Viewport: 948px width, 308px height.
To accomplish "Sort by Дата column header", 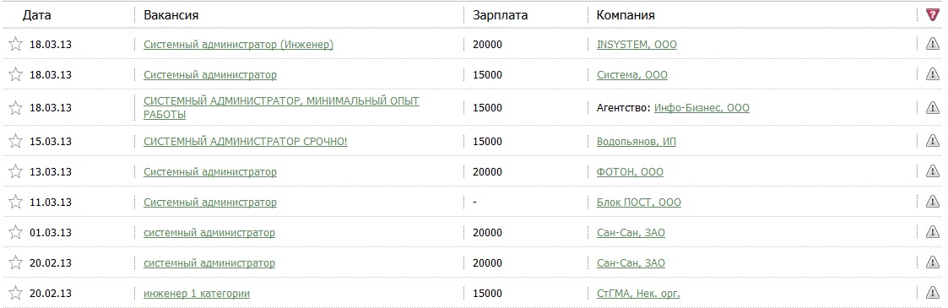I will click(37, 15).
